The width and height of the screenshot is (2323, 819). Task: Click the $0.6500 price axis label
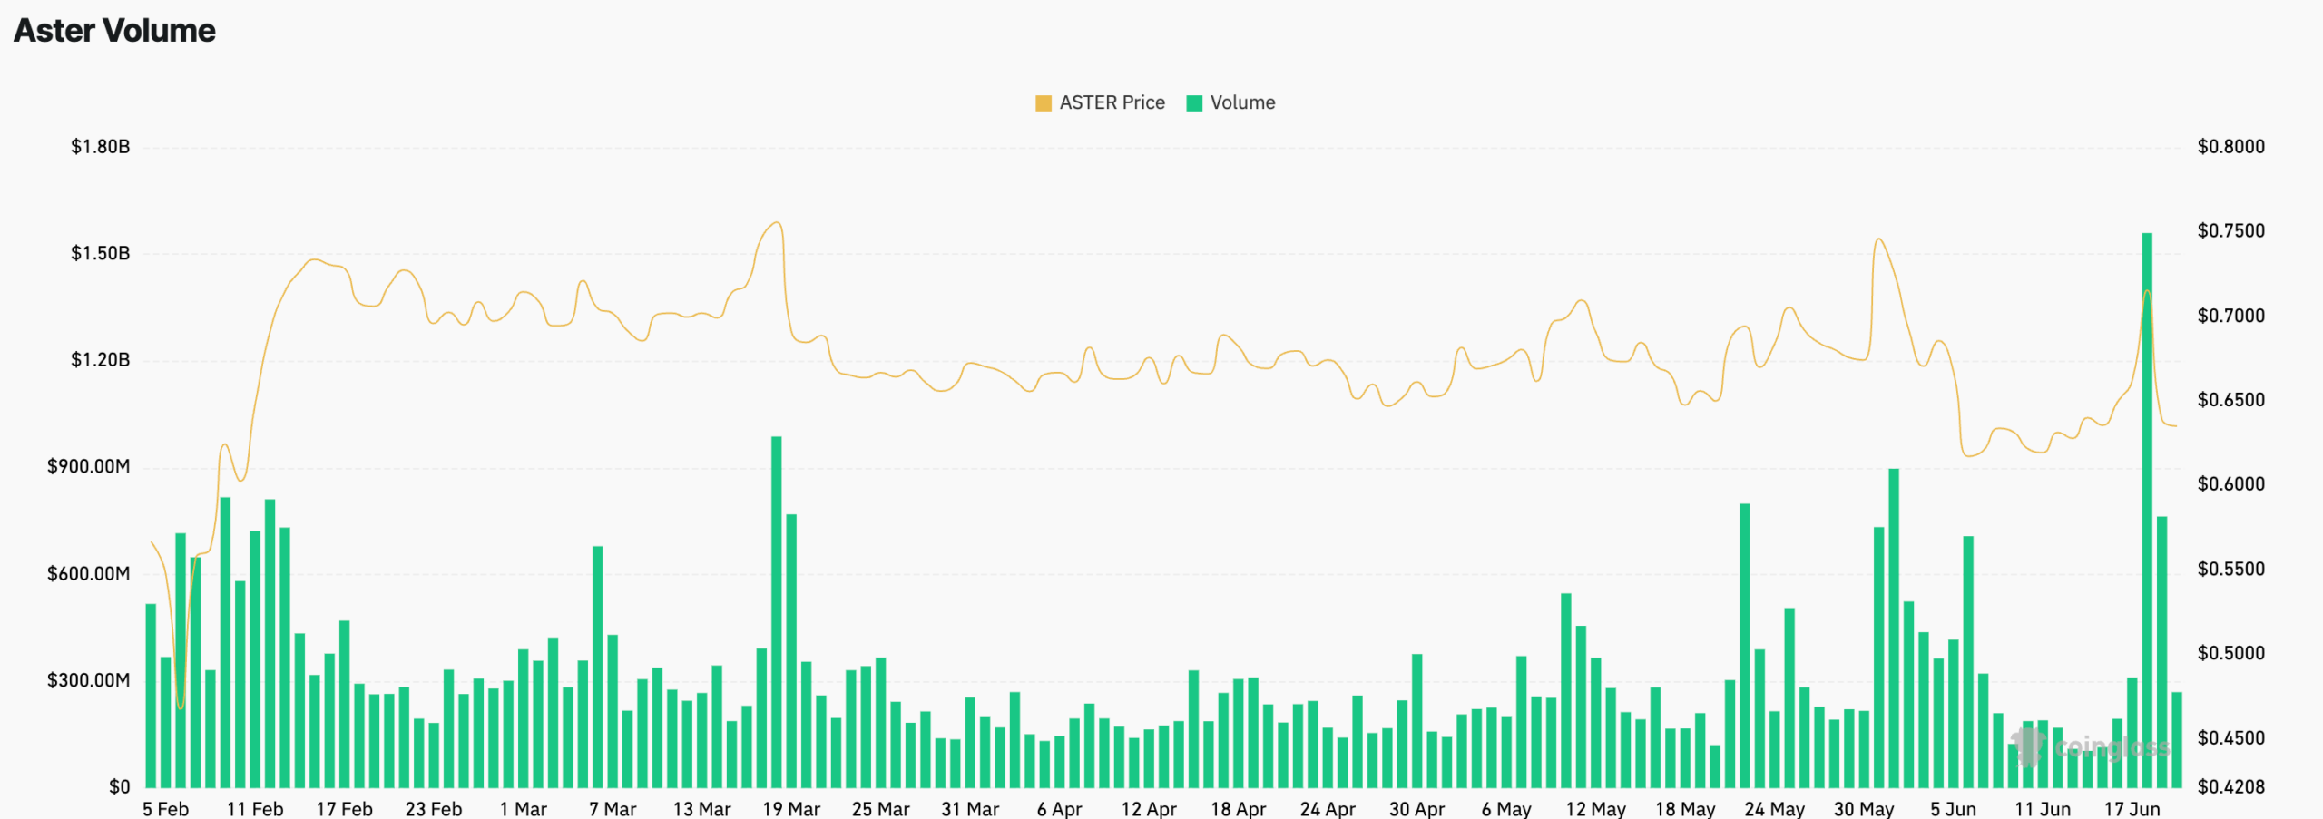pyautogui.click(x=2230, y=400)
